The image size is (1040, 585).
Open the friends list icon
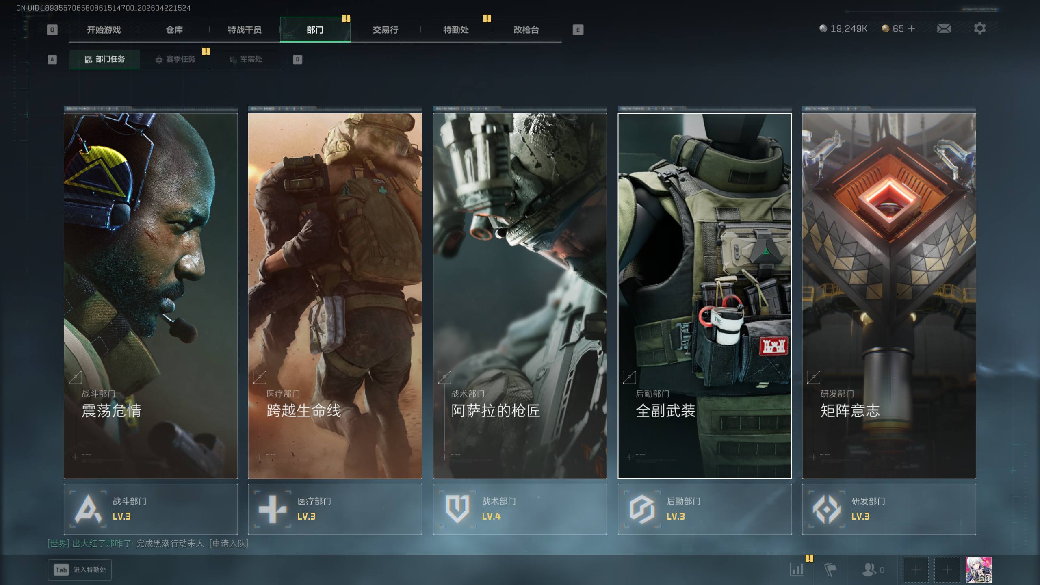[869, 570]
